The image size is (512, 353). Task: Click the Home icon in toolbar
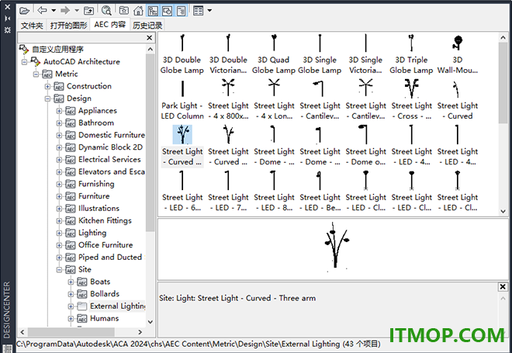138,11
